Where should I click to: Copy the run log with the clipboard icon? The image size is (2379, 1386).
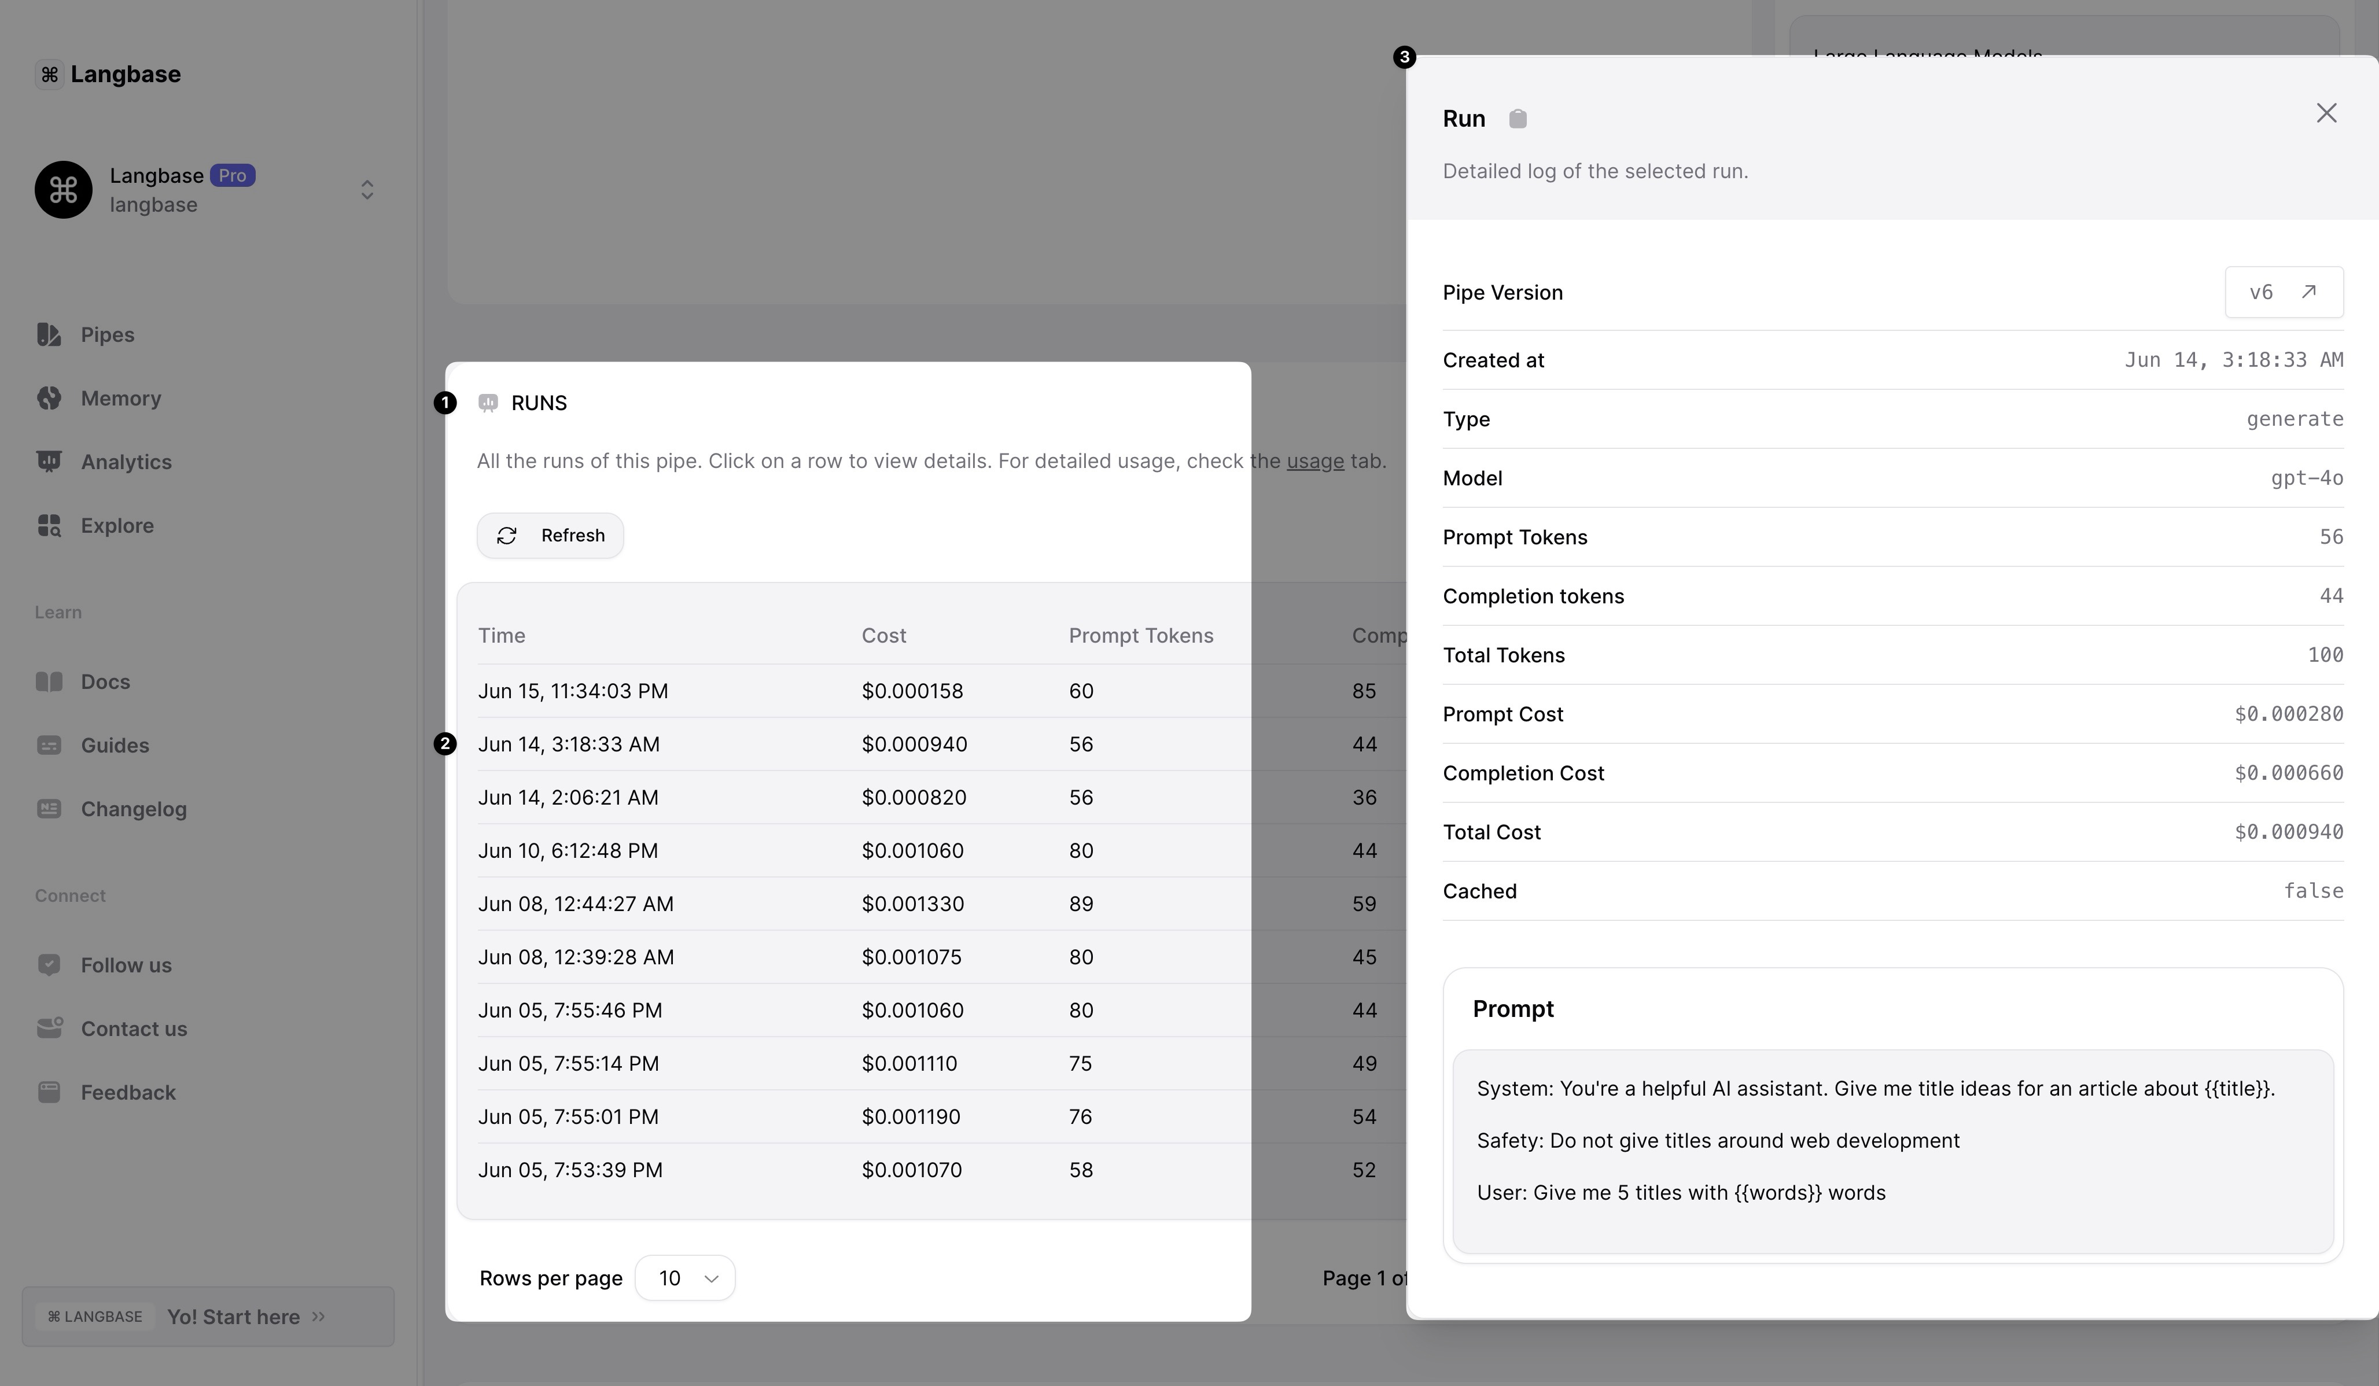coord(1517,119)
